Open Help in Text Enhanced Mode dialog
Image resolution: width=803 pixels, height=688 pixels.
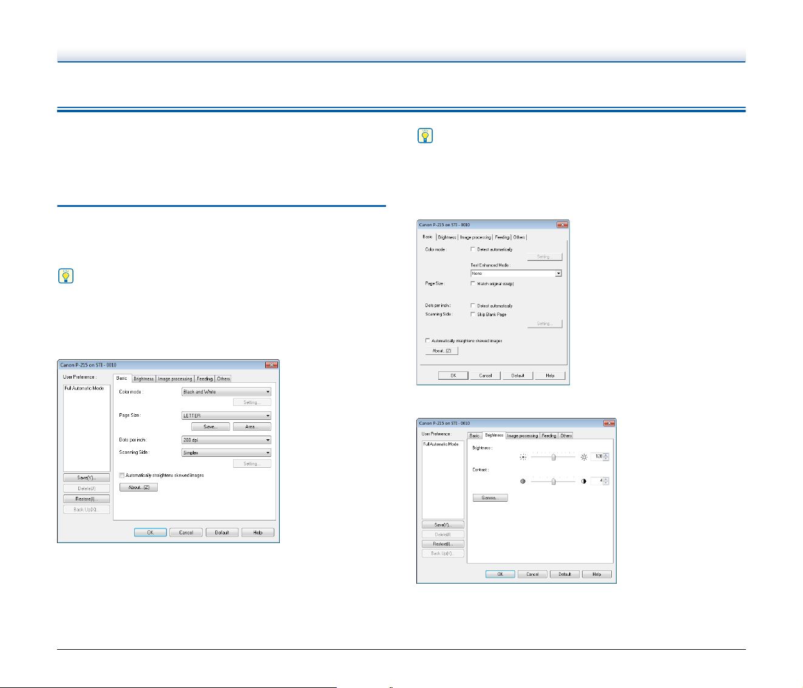[550, 376]
